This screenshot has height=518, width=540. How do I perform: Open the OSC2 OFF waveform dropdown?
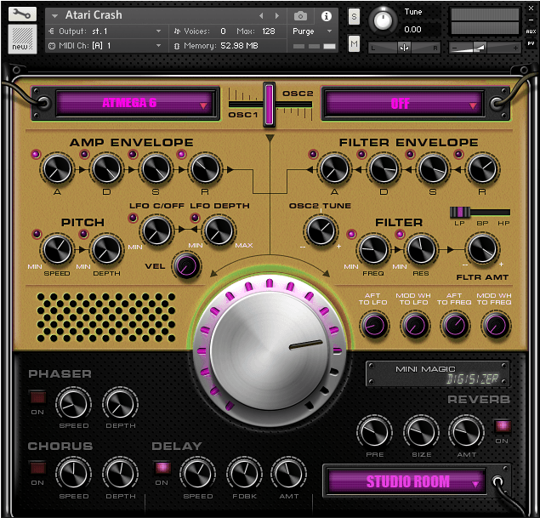coord(405,104)
